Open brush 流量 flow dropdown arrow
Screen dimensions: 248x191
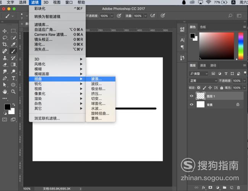click(x=145, y=16)
